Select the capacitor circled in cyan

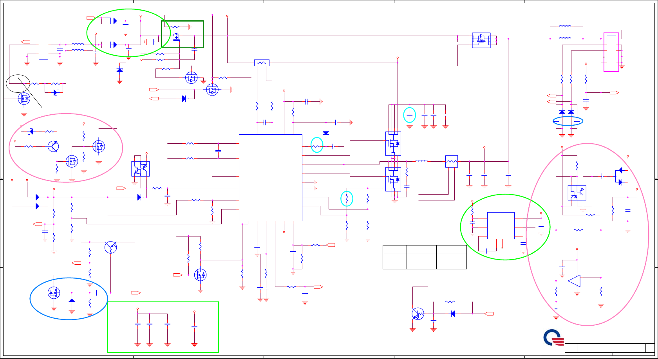[x=410, y=115]
